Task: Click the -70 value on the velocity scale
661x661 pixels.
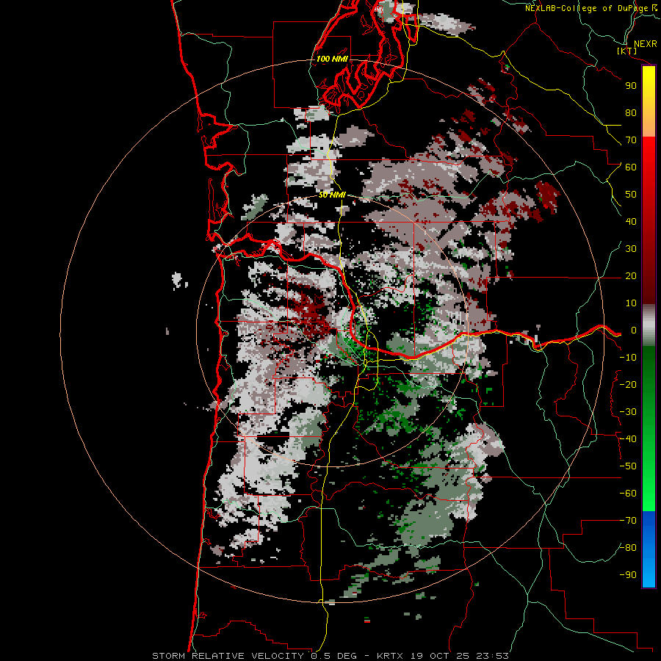Action: point(628,521)
